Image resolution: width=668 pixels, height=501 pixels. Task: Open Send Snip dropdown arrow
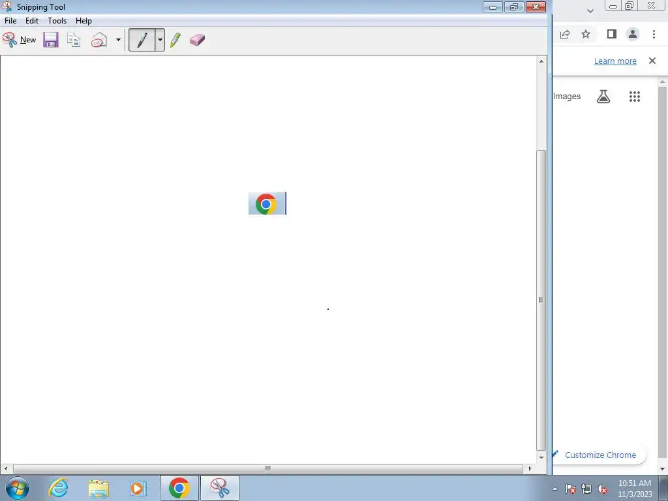point(118,40)
